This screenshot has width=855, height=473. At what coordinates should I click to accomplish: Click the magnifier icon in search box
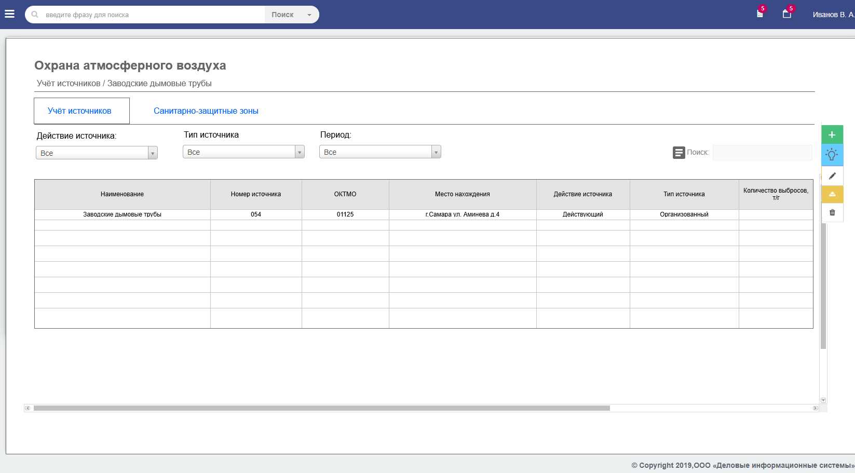[35, 15]
